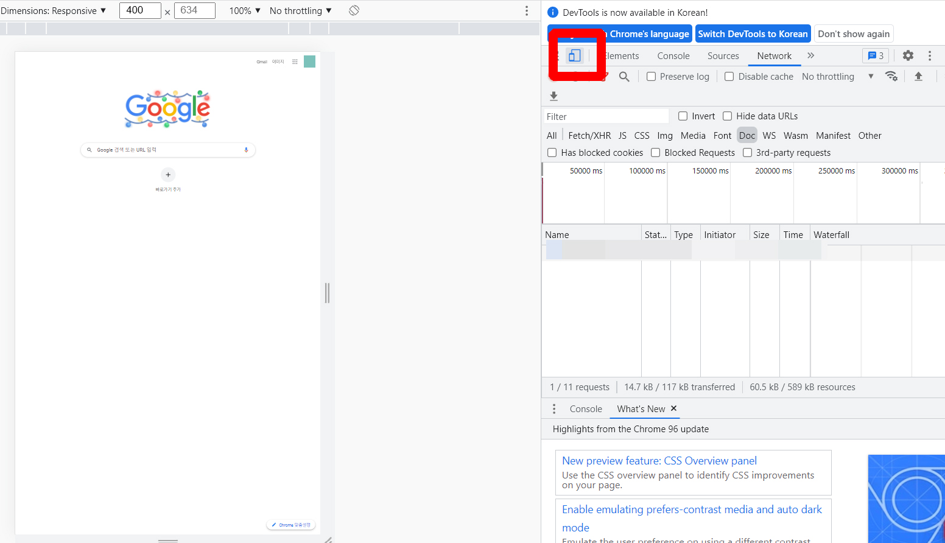Screen dimensions: 945x543
Task: Switch to the Sources tab
Action: click(723, 55)
